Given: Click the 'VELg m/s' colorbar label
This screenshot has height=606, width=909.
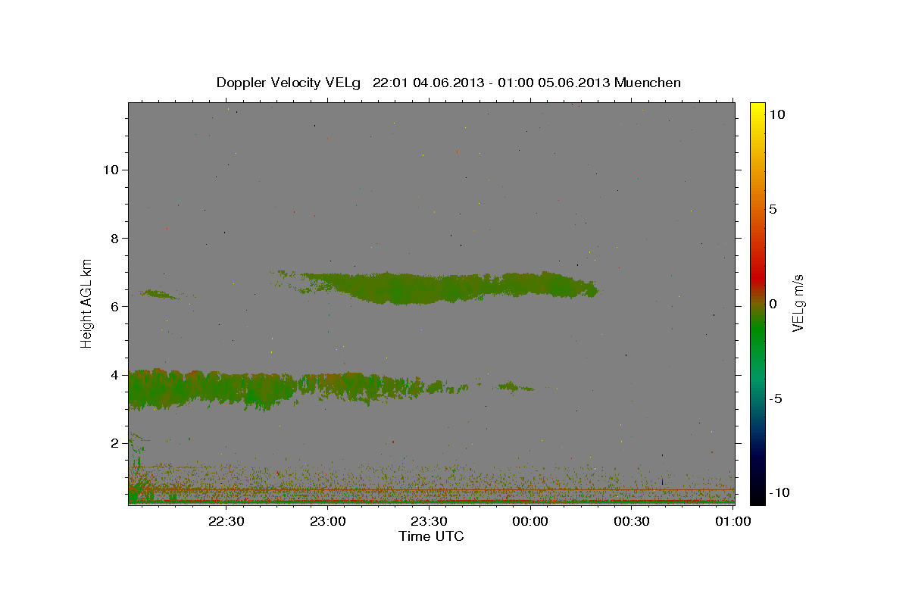Looking at the screenshot, I should click(x=798, y=304).
